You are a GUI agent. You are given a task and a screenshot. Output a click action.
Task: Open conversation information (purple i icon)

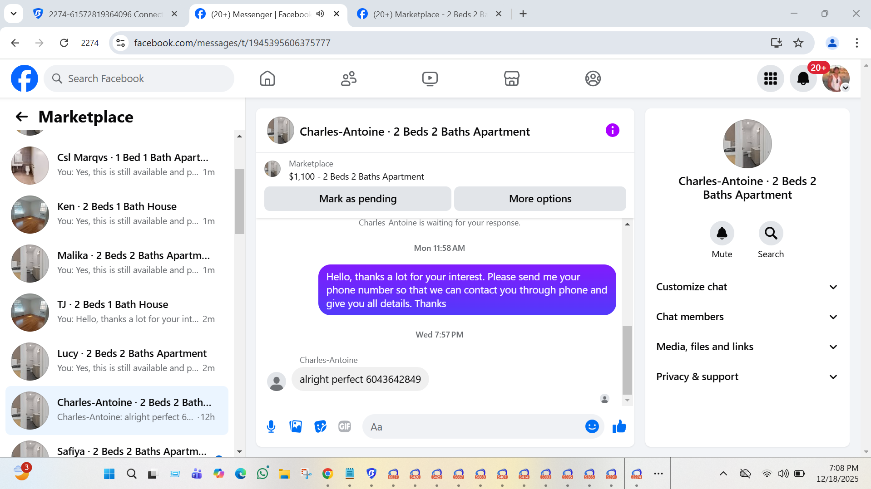point(612,131)
